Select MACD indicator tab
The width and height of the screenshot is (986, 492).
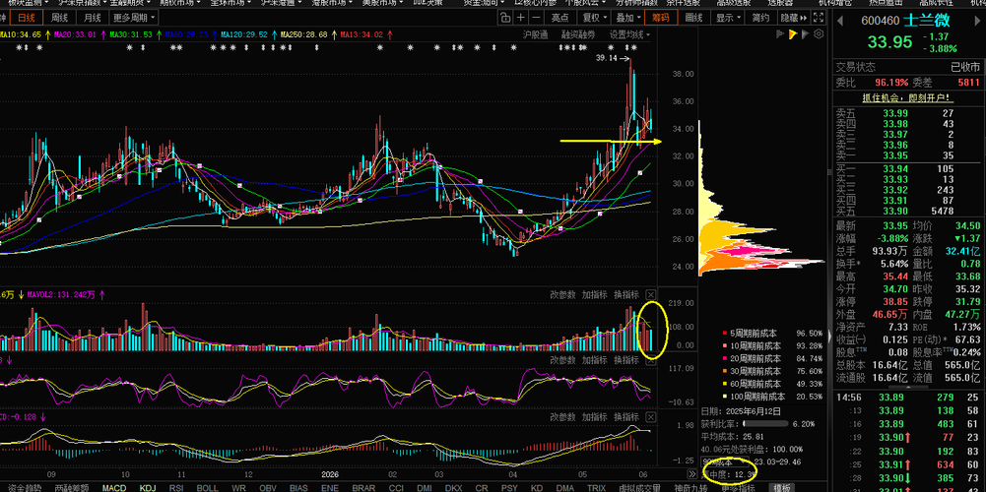point(114,488)
